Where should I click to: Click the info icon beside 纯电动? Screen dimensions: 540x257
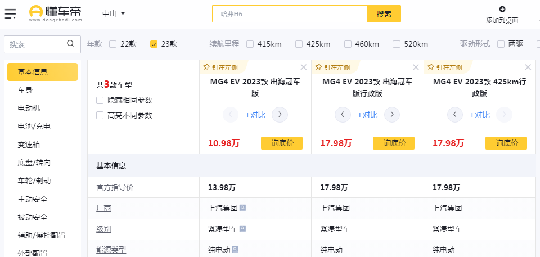pos(235,250)
